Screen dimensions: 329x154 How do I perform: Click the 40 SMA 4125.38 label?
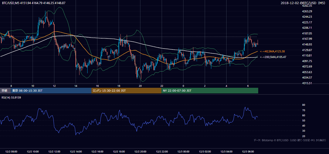(x=272, y=52)
